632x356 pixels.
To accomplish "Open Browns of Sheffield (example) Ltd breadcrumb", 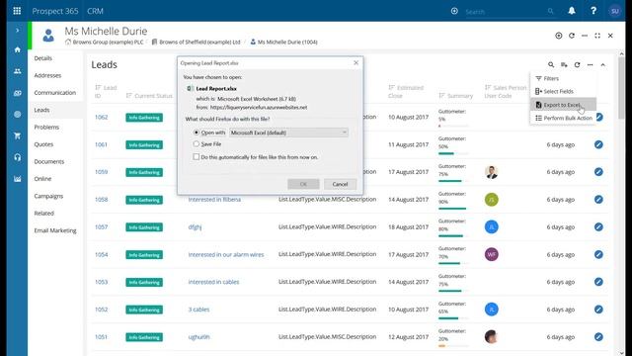I will pos(199,42).
